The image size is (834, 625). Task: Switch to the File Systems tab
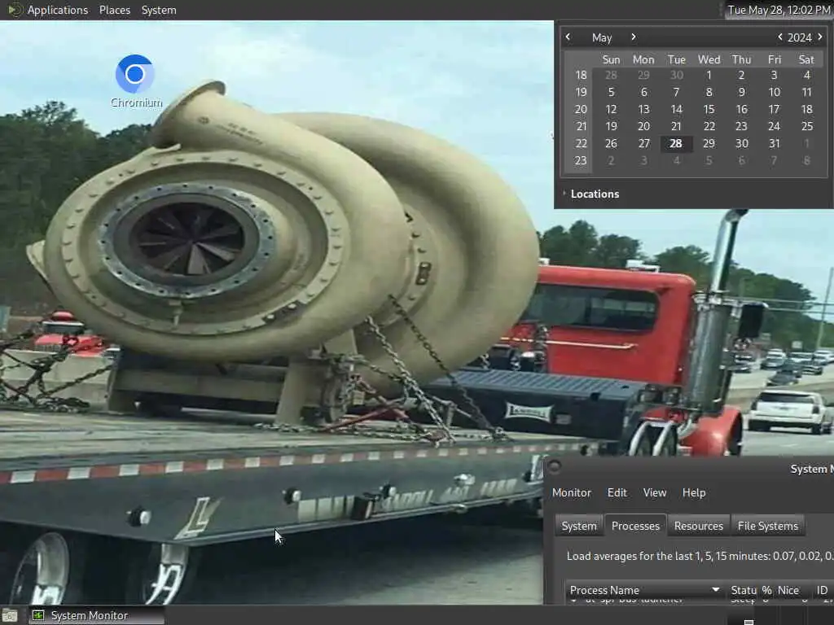767,526
